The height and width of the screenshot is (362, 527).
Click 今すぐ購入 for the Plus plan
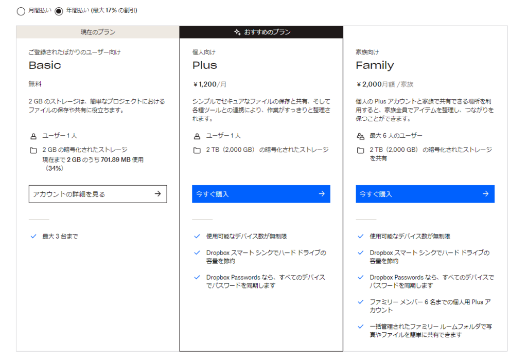pyautogui.click(x=261, y=194)
